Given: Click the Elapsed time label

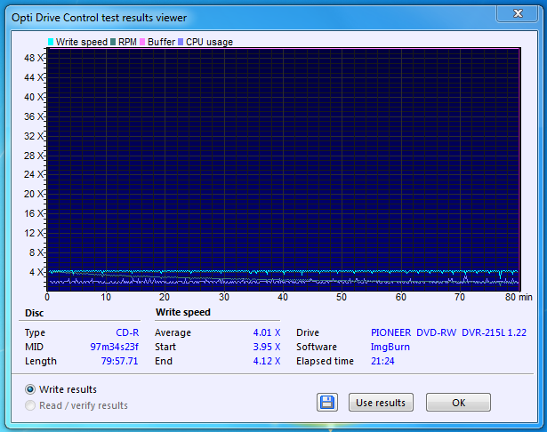Looking at the screenshot, I should click(x=325, y=361).
